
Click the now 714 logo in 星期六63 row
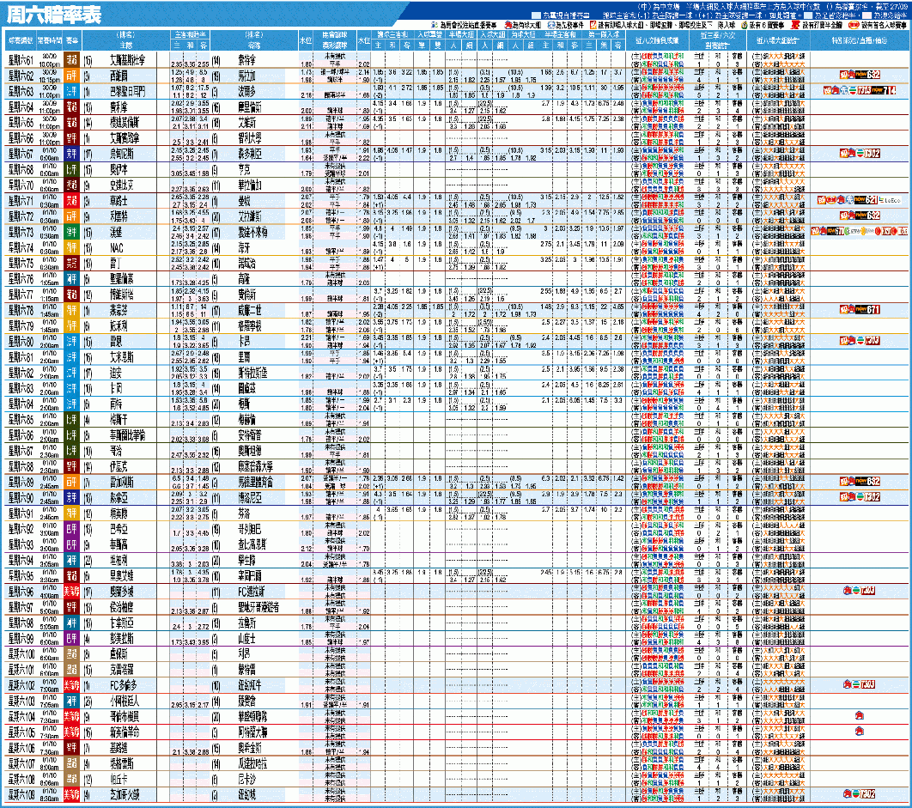(x=883, y=91)
